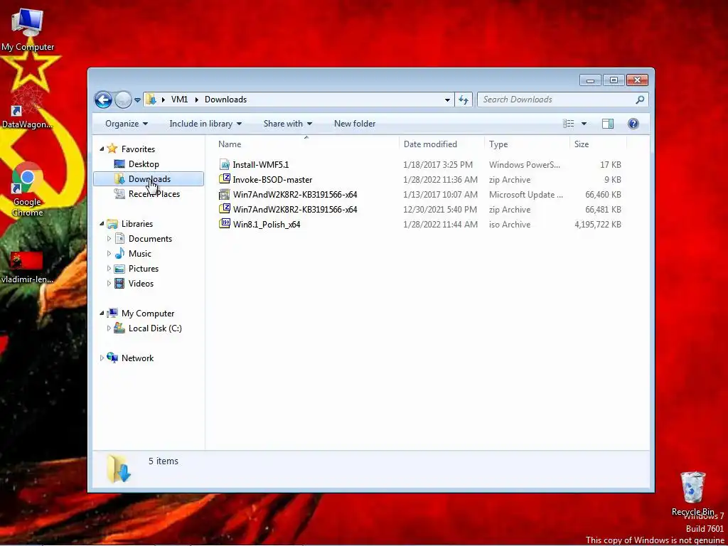Open the Share with menu
Viewport: 728px width, 546px height.
tap(288, 124)
